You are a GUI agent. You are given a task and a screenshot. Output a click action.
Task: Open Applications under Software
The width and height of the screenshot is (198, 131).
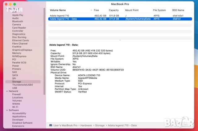click(19, 116)
